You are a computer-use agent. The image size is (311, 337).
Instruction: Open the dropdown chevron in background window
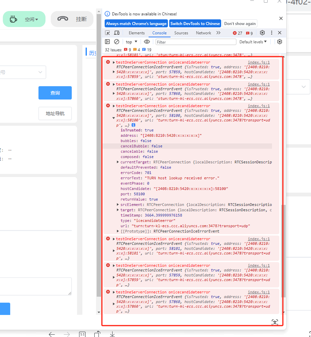(x=304, y=87)
